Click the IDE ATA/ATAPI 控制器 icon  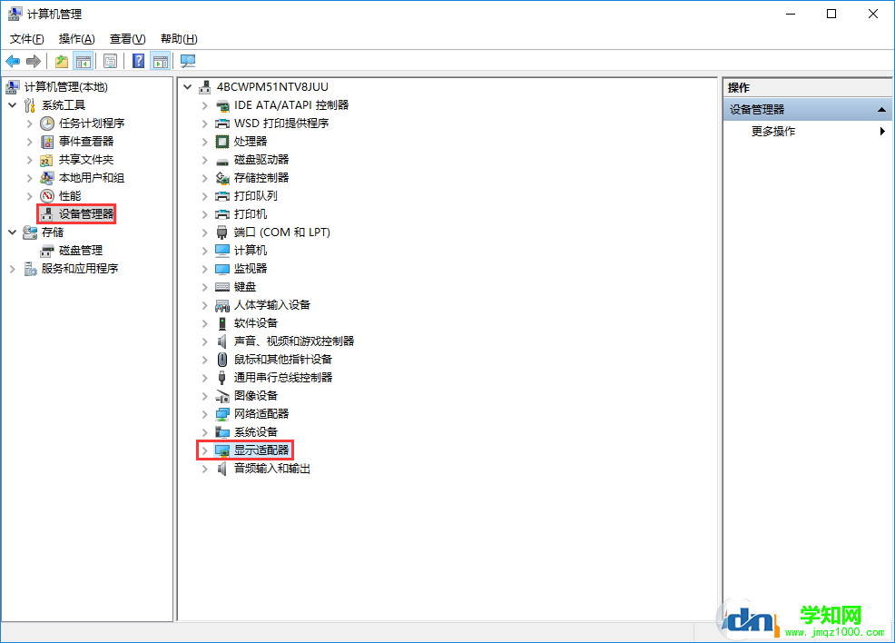point(222,105)
